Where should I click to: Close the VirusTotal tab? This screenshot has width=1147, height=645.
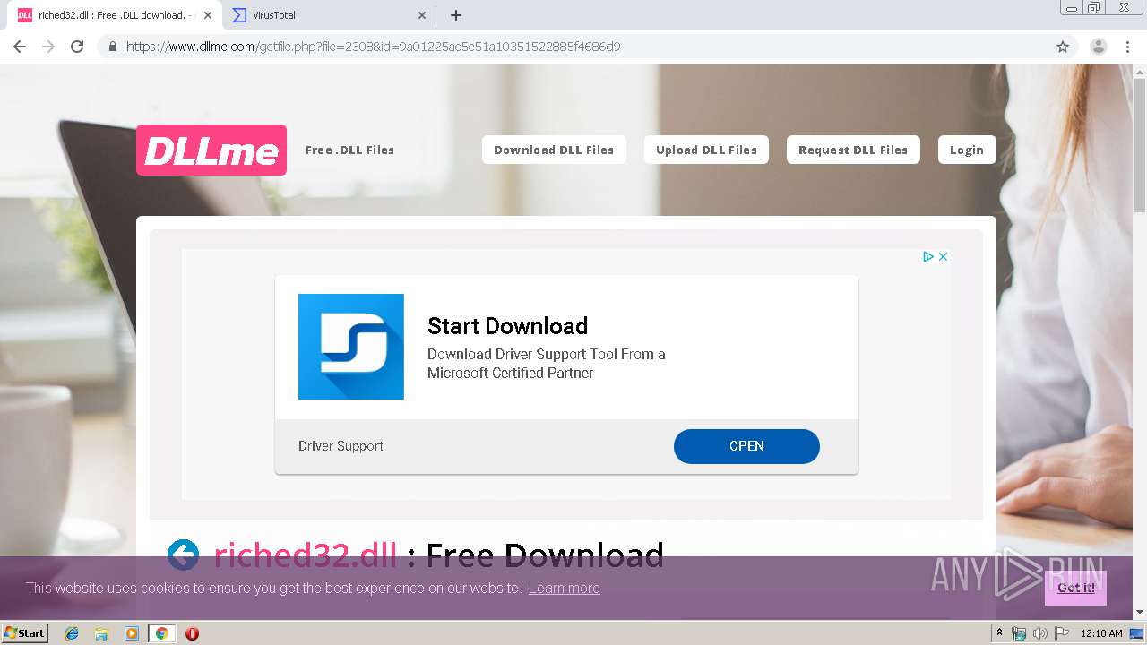pyautogui.click(x=422, y=15)
